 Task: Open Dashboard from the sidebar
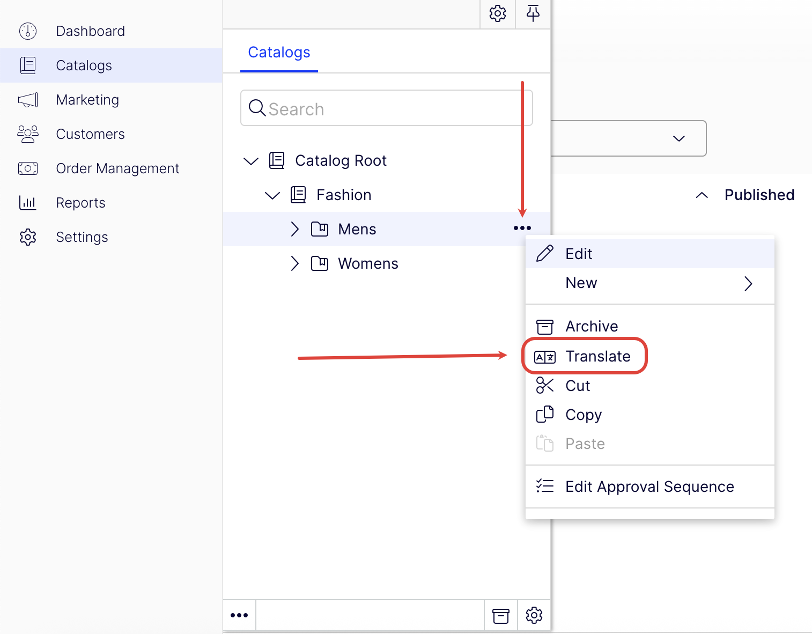[x=90, y=31]
